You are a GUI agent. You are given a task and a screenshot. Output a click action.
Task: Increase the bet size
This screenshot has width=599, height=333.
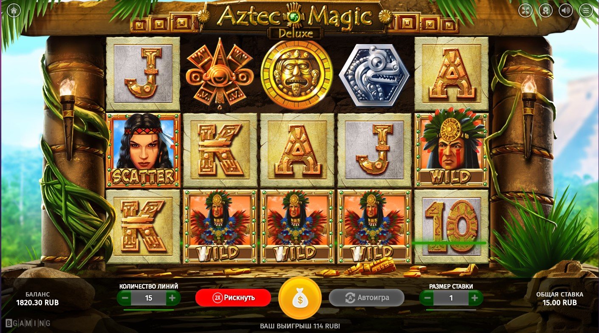click(475, 298)
